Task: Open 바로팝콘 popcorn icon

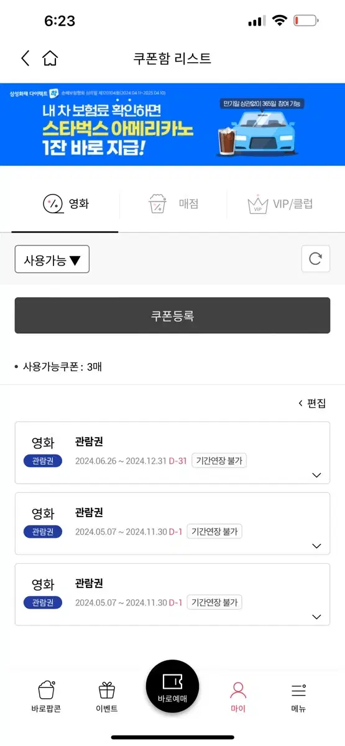Action: (46, 696)
